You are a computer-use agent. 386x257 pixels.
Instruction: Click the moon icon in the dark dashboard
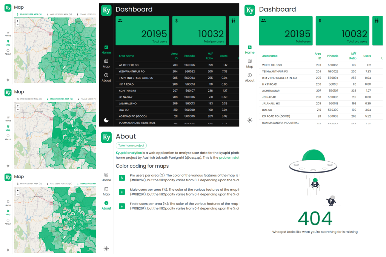(x=106, y=120)
